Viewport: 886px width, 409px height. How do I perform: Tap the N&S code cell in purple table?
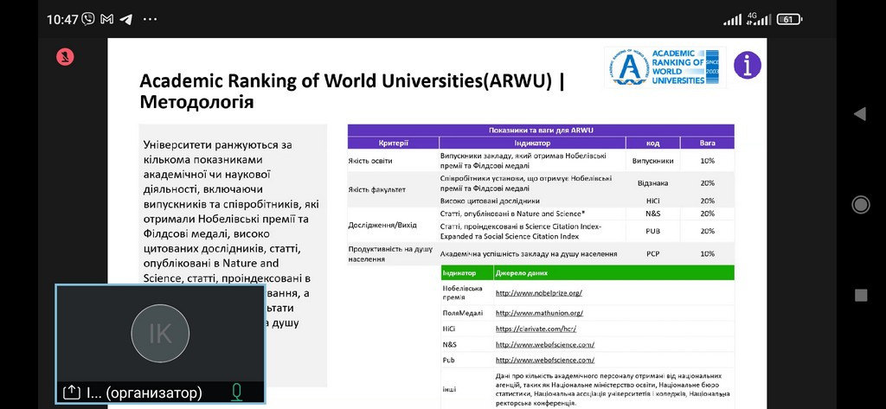[652, 214]
